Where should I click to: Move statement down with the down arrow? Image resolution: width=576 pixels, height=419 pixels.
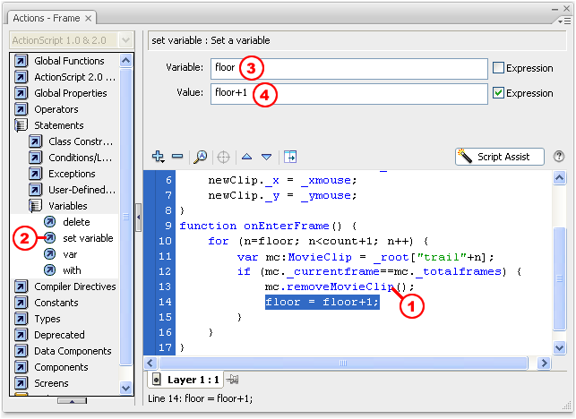click(266, 157)
